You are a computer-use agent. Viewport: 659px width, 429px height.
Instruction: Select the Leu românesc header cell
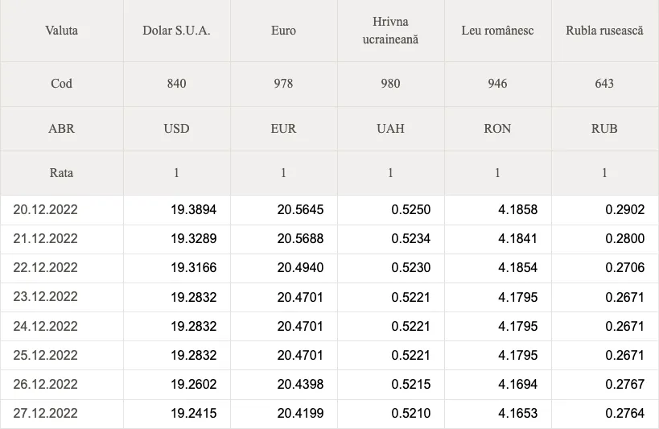497,31
